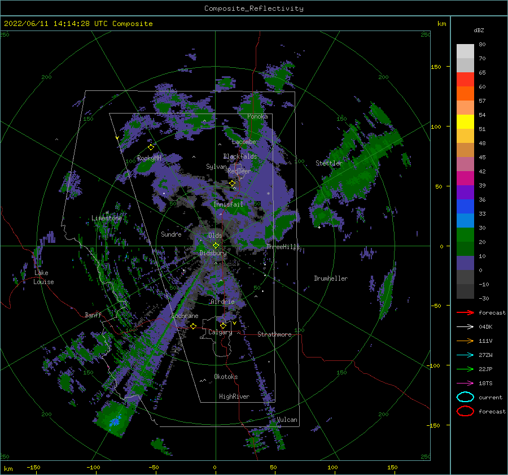Click the orange 111V arrow legend icon
Image resolution: width=508 pixels, height=475 pixels.
click(465, 341)
